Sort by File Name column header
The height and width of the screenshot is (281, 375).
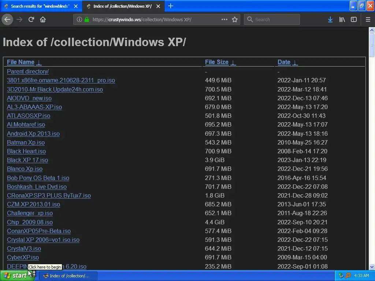tap(21, 62)
